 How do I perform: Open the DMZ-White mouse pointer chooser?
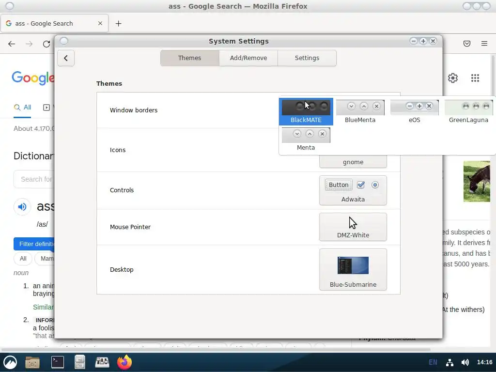(353, 227)
